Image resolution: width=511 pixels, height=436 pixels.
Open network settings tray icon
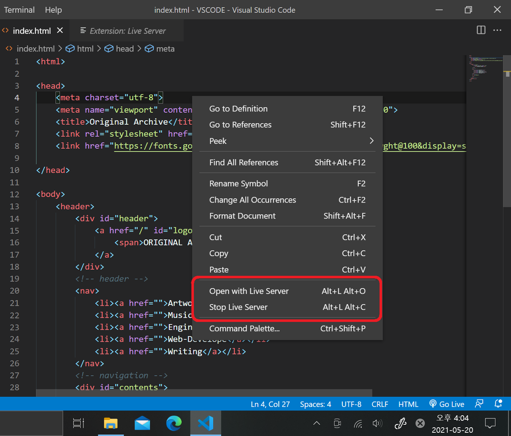tap(358, 423)
